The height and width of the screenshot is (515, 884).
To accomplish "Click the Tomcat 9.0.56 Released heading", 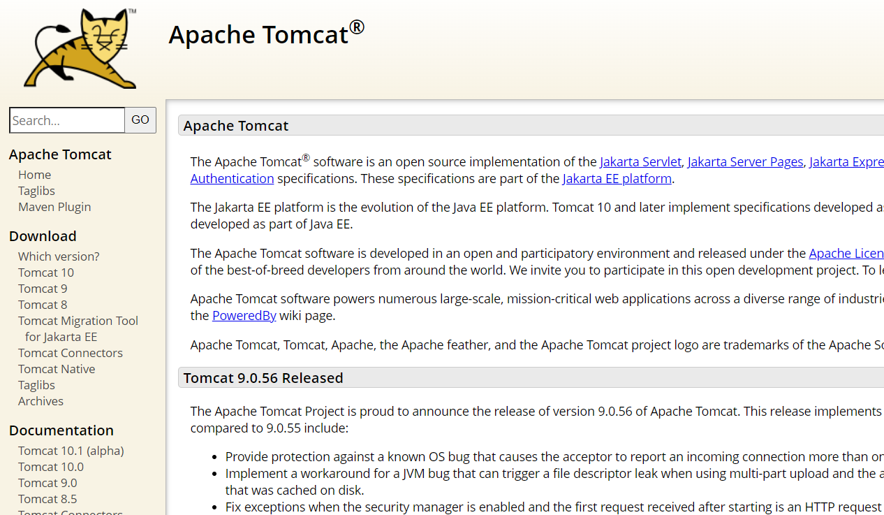I will (x=263, y=378).
